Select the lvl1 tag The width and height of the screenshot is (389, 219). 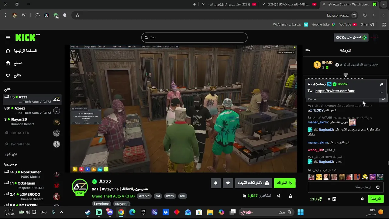pos(182,196)
